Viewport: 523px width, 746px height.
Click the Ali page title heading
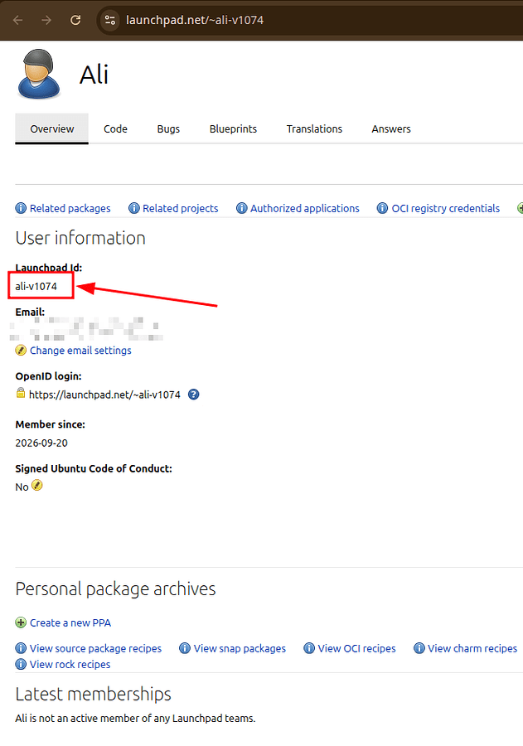click(94, 75)
